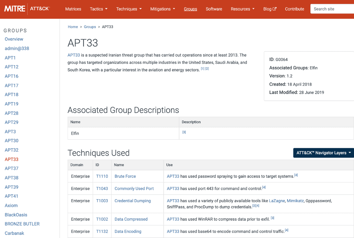Select the highlighted APT33 sidebar entry
Image resolution: width=354 pixels, height=238 pixels.
12,159
